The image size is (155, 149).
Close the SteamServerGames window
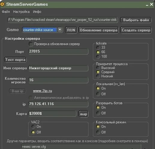coord(151,4)
